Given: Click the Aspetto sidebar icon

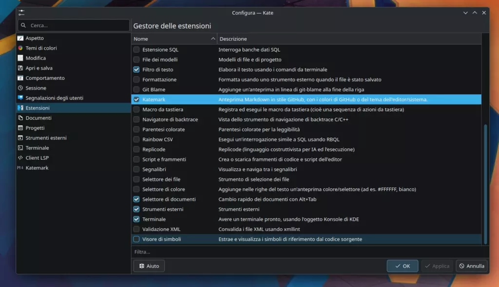Looking at the screenshot, I should click(x=20, y=38).
